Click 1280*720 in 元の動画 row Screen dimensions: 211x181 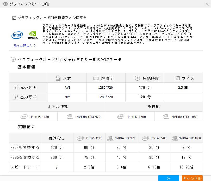[106, 88]
